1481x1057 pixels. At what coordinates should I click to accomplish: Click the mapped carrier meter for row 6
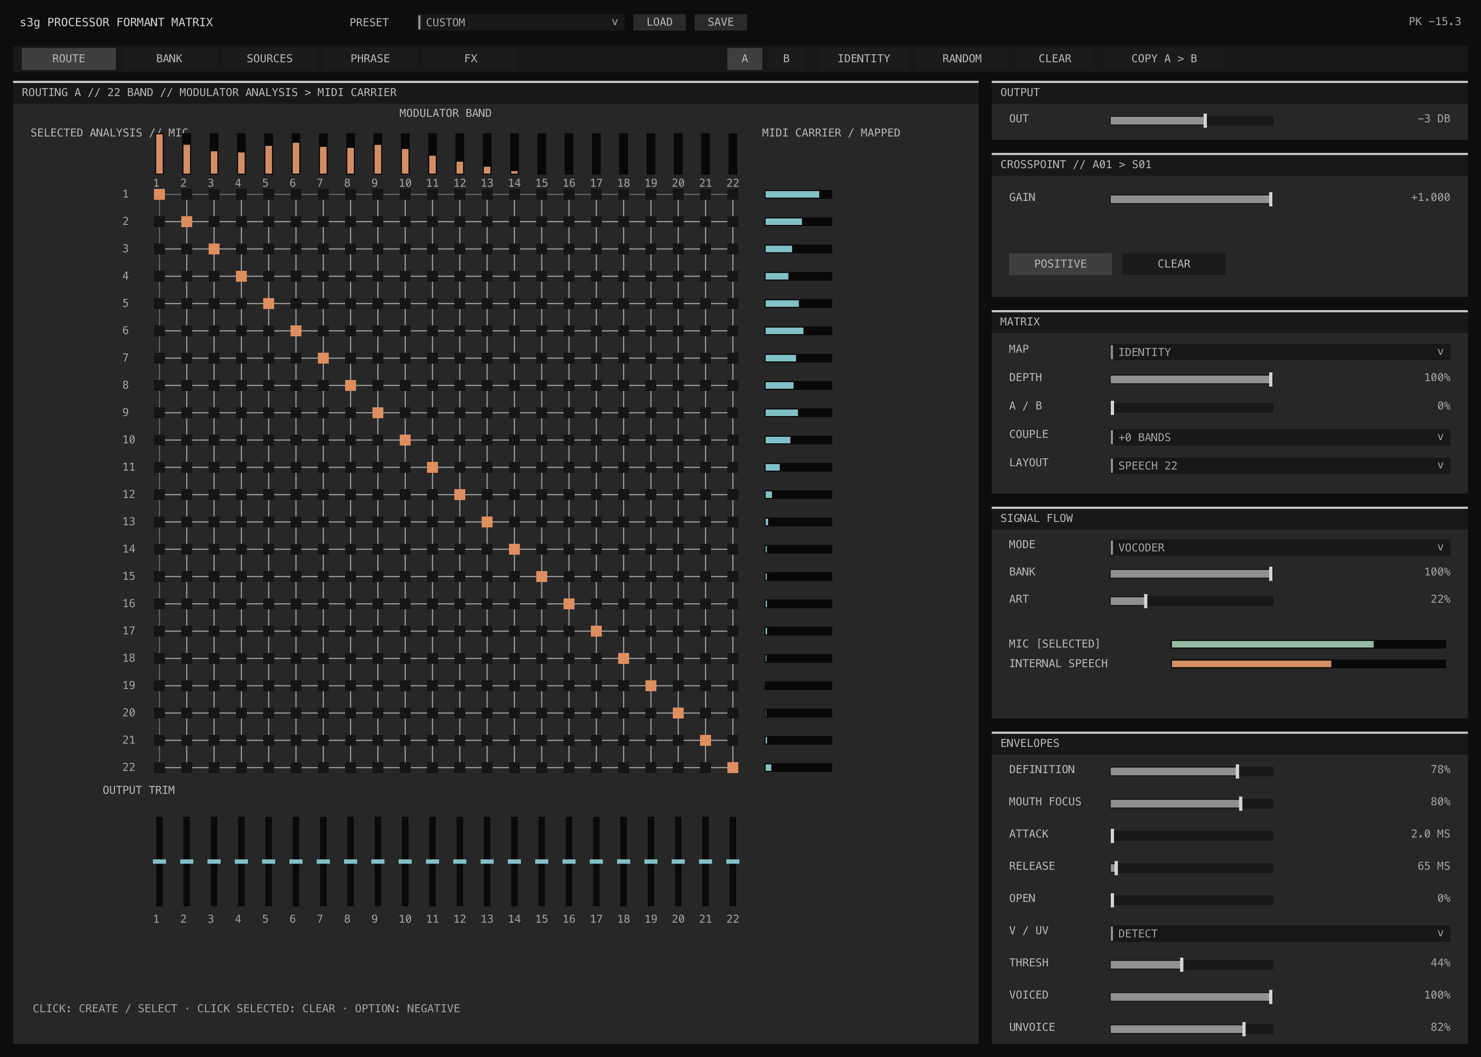(x=799, y=331)
